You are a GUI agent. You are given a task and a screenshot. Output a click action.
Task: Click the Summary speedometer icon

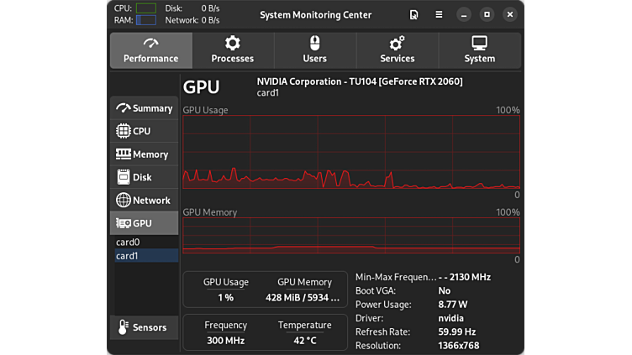124,108
